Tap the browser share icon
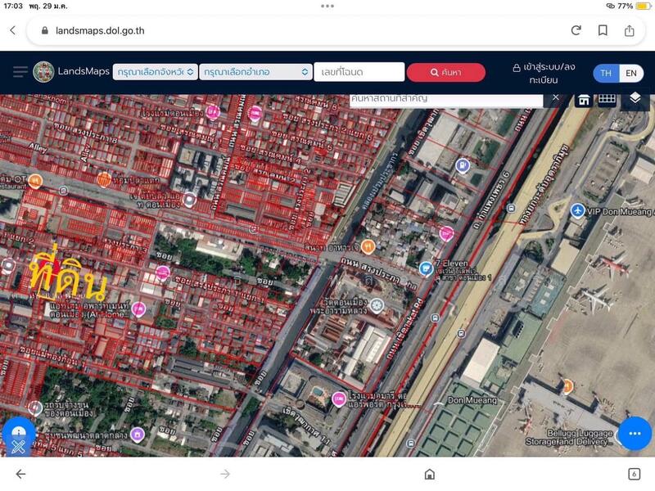 (630, 30)
